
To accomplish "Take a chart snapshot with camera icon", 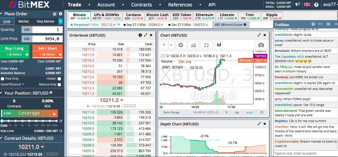I will (x=261, y=45).
